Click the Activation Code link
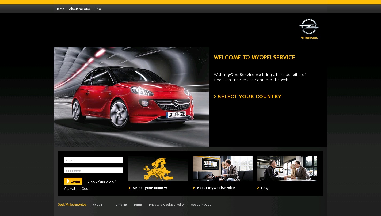 click(77, 189)
